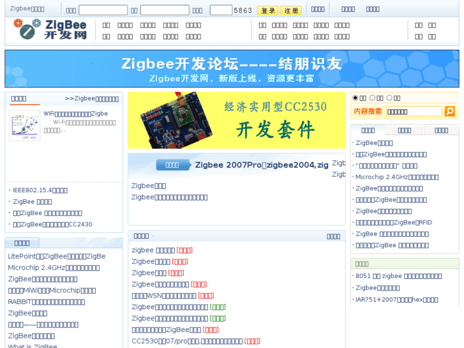Switch to the last tab above right list
Screen dimensions: 464x348
pos(441,130)
